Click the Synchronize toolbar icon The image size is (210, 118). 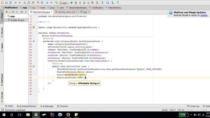(10, 3)
